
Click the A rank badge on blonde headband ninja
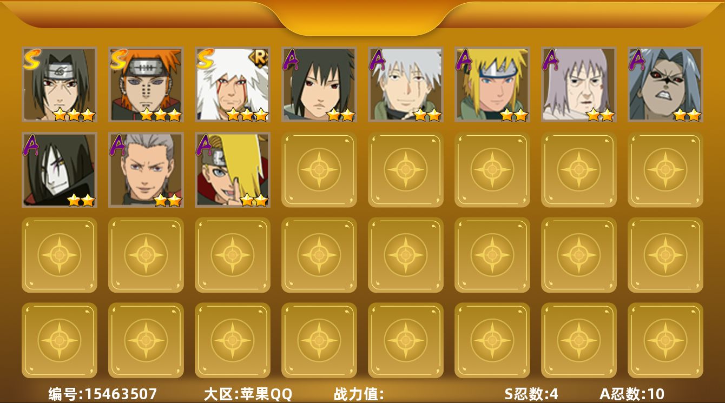464,60
